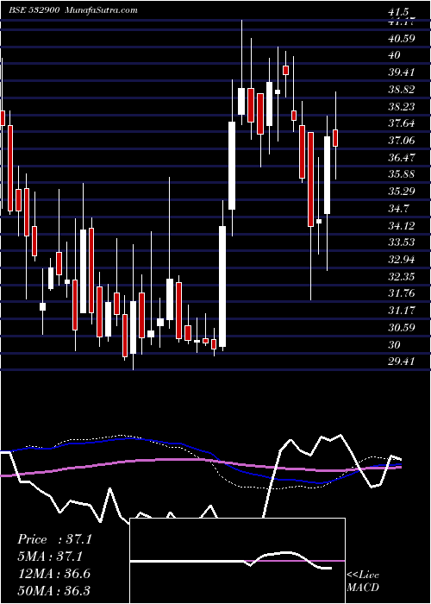Click the 29.41 price axis label
This screenshot has width=431, height=604.
tap(402, 362)
